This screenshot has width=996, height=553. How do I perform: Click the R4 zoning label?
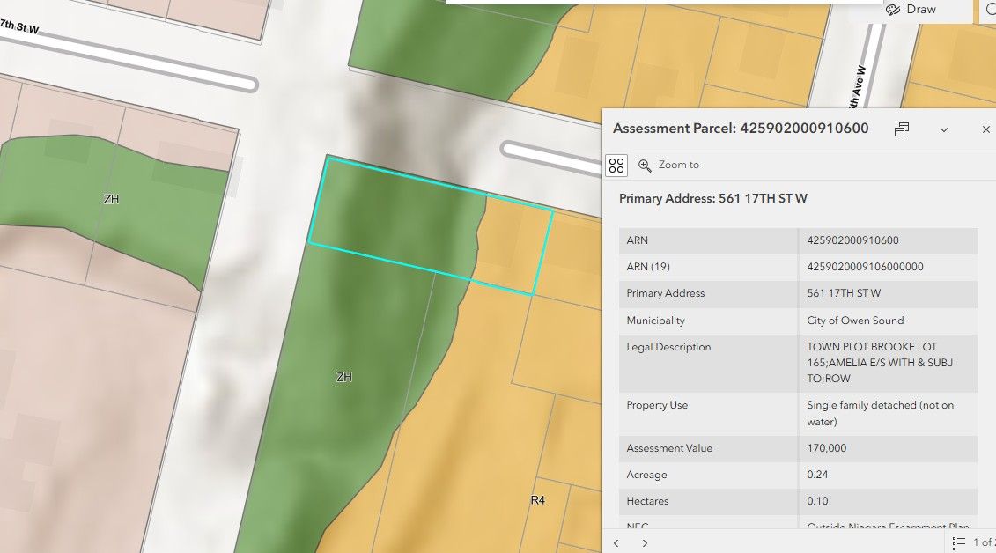tap(537, 500)
